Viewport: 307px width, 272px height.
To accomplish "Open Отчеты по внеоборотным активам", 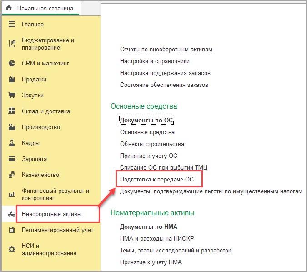I will (x=166, y=49).
